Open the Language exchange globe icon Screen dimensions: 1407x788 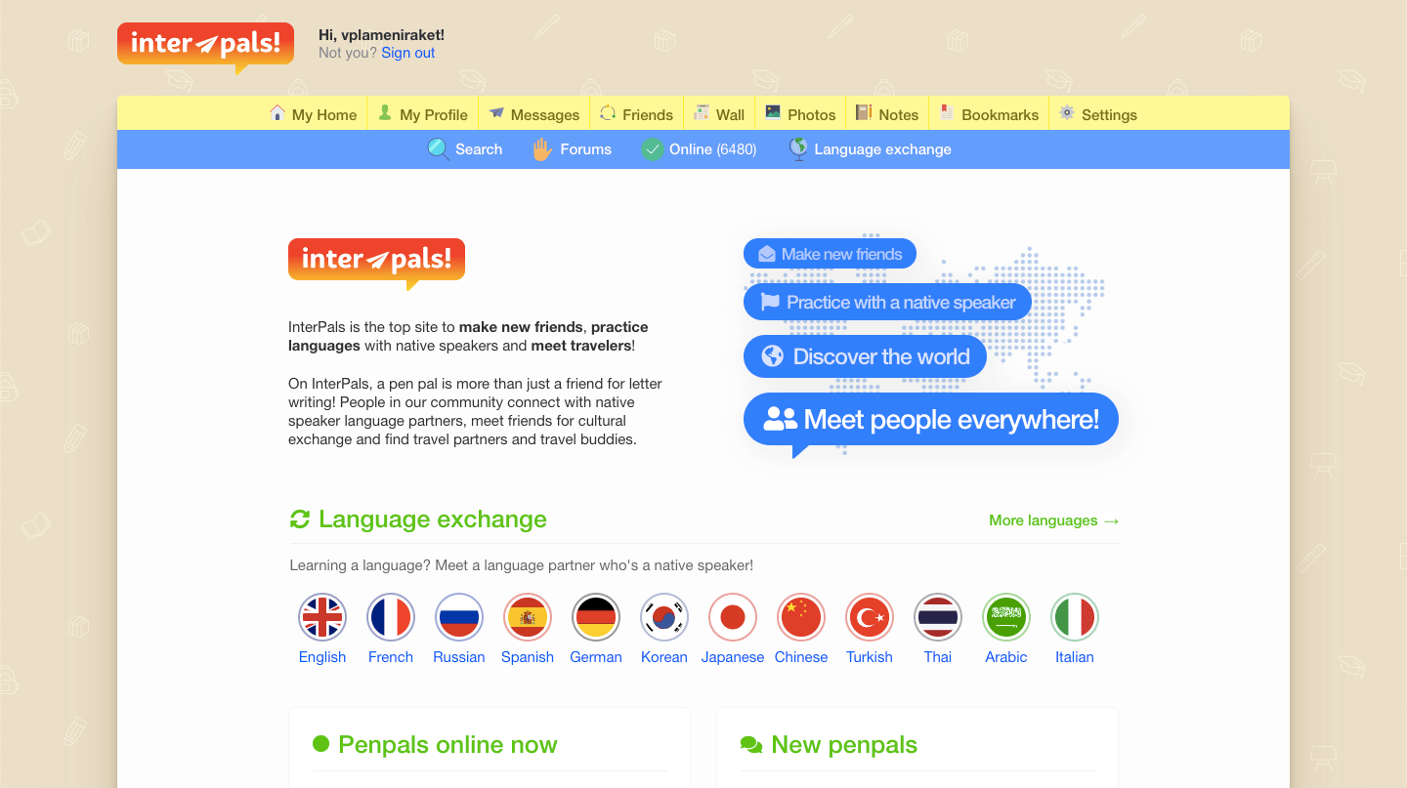[x=798, y=148]
